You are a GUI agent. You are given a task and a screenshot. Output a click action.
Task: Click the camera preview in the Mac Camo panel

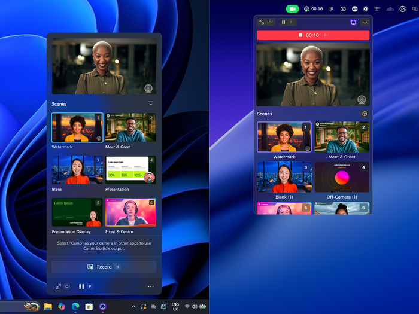[x=313, y=75]
